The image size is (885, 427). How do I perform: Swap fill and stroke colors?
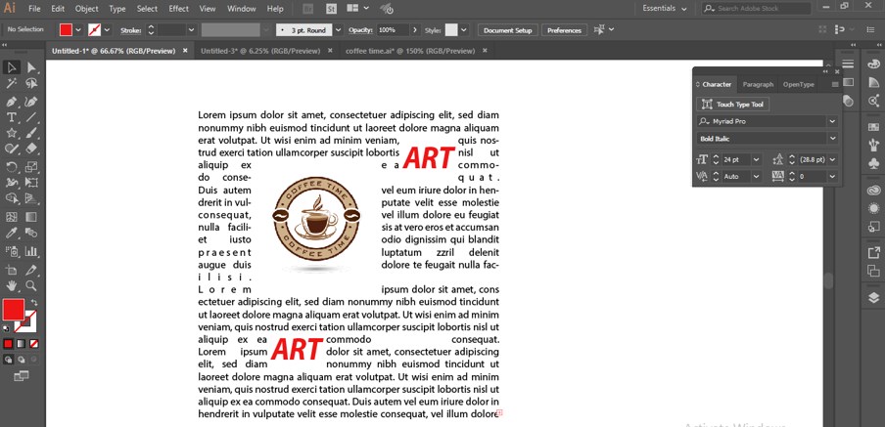pos(34,303)
